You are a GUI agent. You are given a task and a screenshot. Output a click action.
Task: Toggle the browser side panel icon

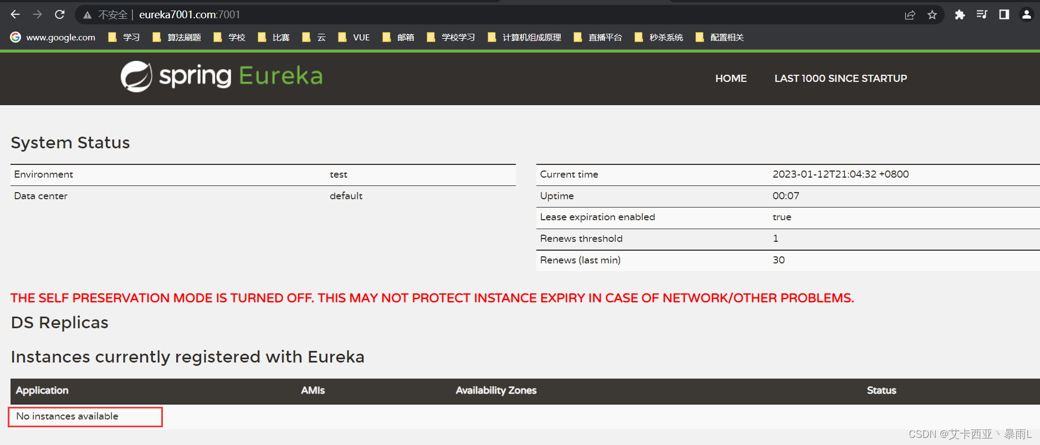[1004, 15]
